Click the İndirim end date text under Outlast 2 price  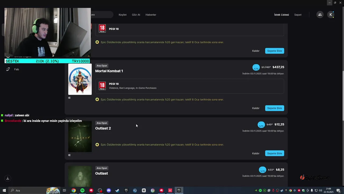[x=263, y=131]
